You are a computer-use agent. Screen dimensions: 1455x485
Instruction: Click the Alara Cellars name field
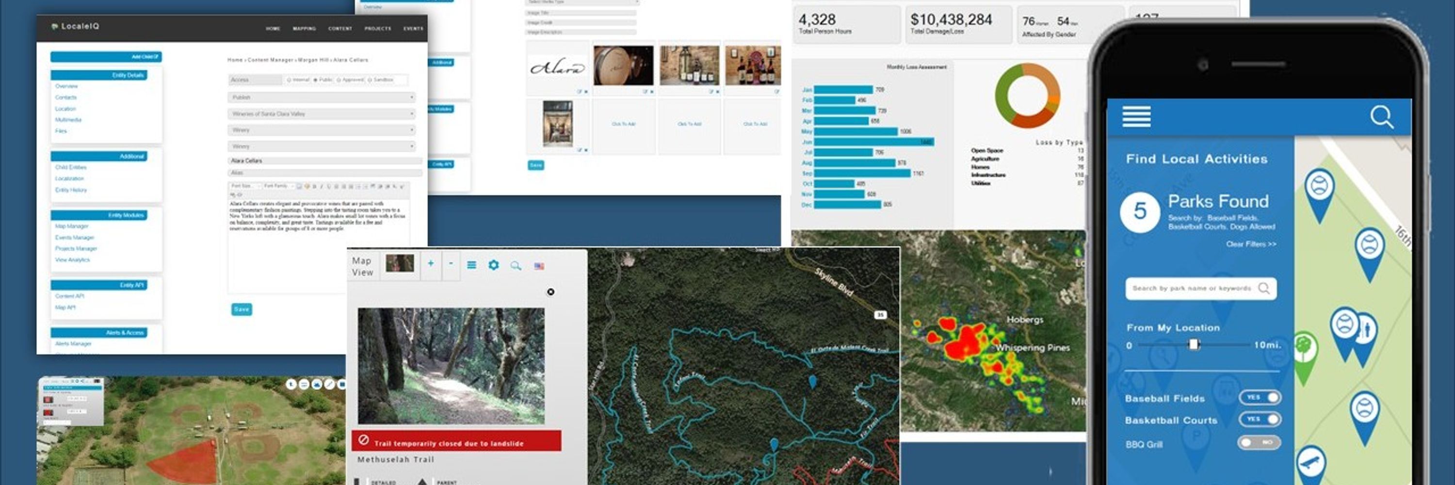[x=325, y=161]
